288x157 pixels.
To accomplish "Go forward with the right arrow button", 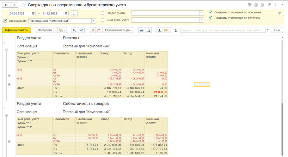I will point(14,5).
